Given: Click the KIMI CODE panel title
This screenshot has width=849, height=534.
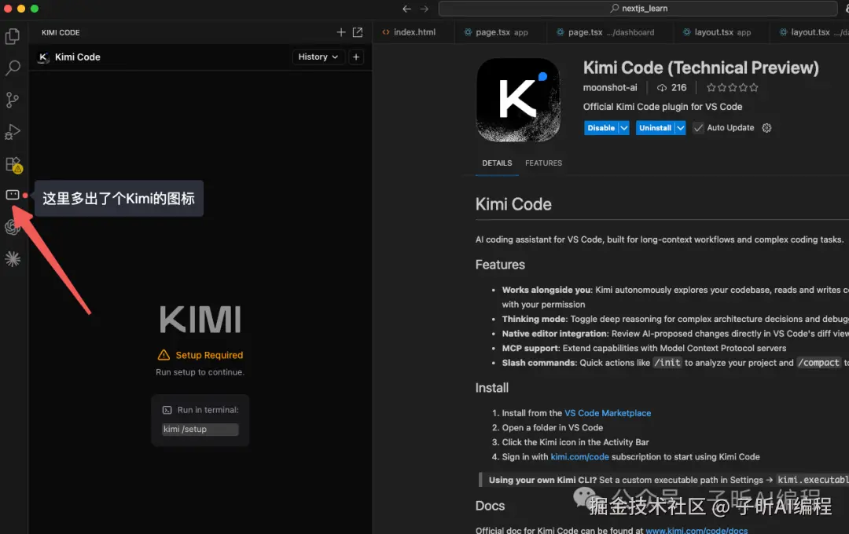Looking at the screenshot, I should click(x=61, y=32).
